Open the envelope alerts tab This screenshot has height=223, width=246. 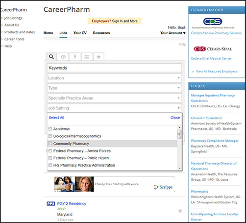pyautogui.click(x=87, y=57)
